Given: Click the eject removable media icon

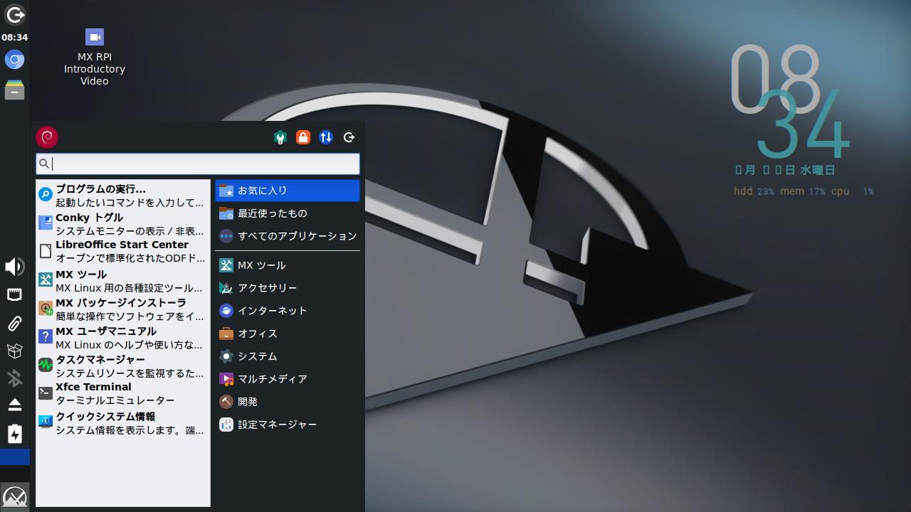Looking at the screenshot, I should point(14,405).
